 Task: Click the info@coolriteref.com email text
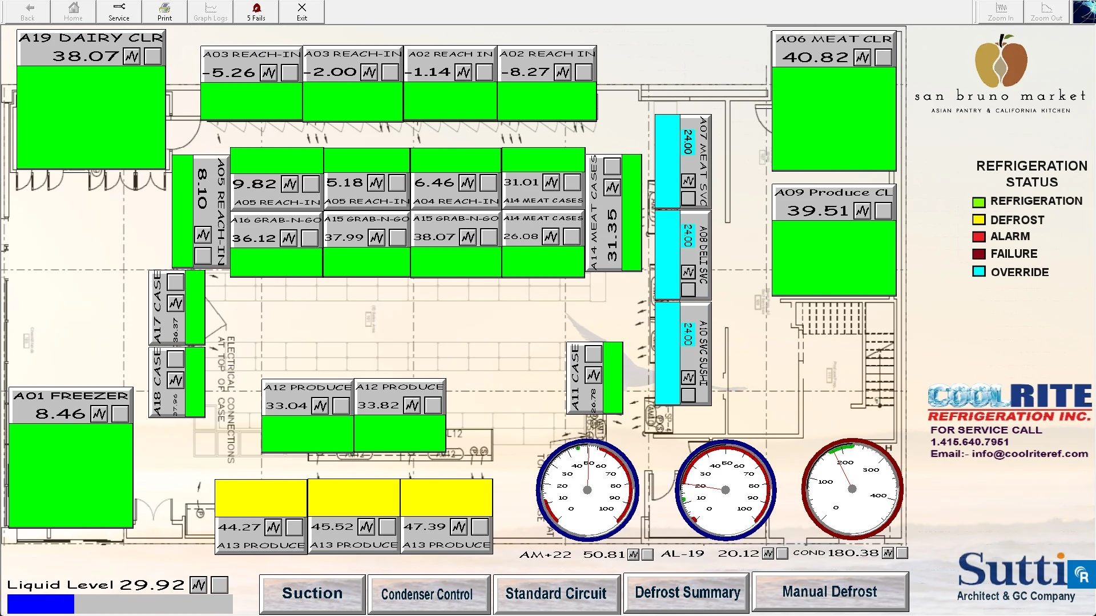1030,454
